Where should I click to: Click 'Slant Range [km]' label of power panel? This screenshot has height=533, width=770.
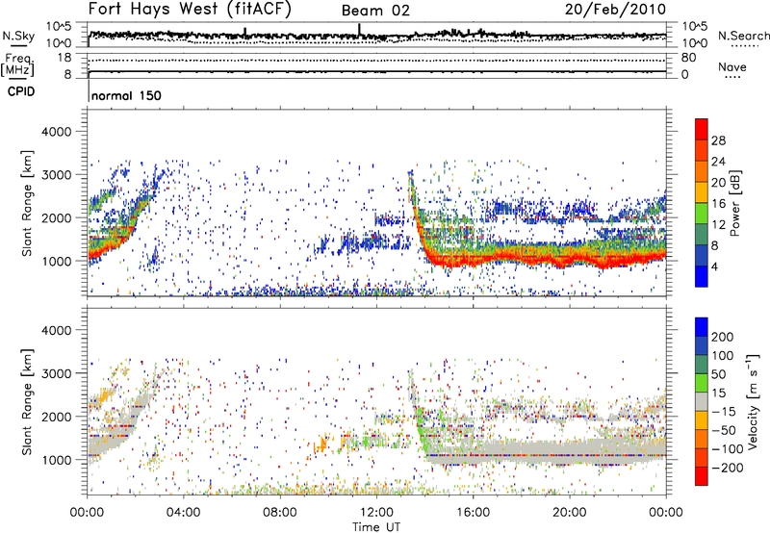(27, 203)
